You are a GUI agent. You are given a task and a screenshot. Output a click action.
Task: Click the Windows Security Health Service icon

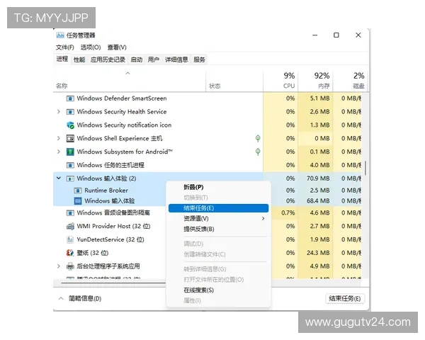(x=70, y=112)
